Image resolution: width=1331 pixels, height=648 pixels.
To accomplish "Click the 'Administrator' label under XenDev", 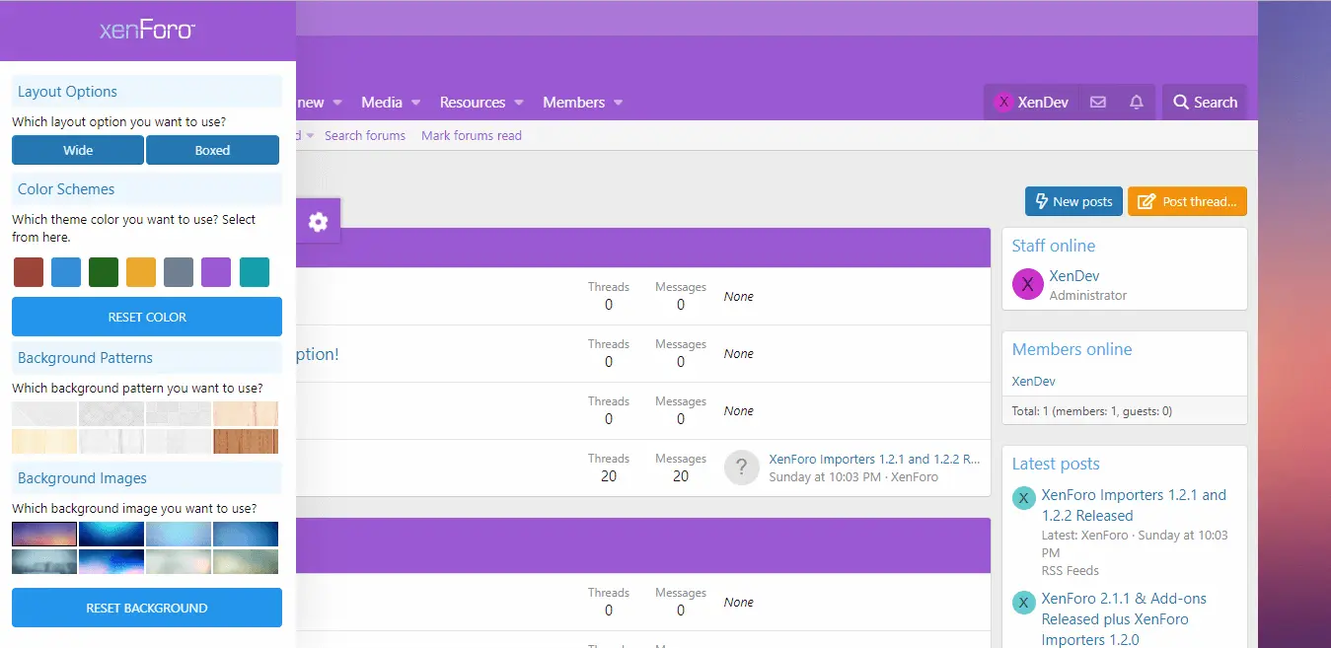I will pyautogui.click(x=1088, y=295).
